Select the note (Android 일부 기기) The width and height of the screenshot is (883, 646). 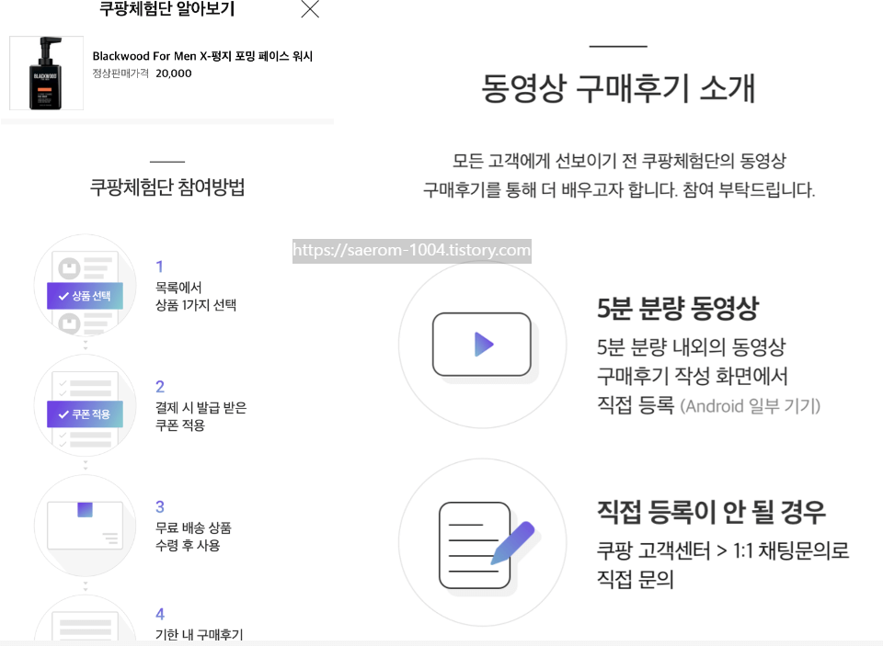[x=751, y=406]
